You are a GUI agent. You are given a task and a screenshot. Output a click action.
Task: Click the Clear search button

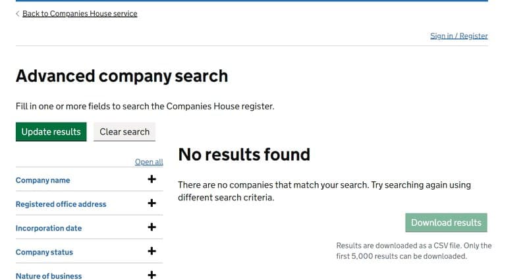point(125,132)
